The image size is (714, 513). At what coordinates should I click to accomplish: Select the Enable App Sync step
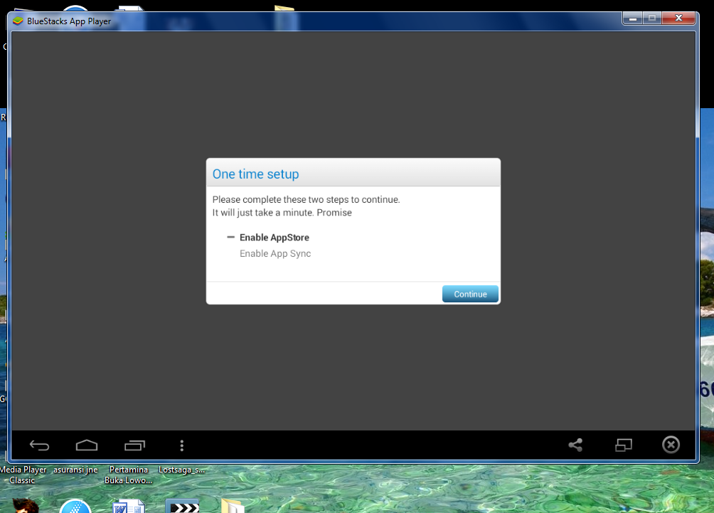(275, 253)
